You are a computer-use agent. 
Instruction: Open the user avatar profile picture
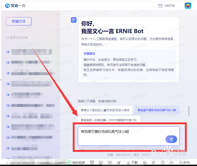coord(188,6)
